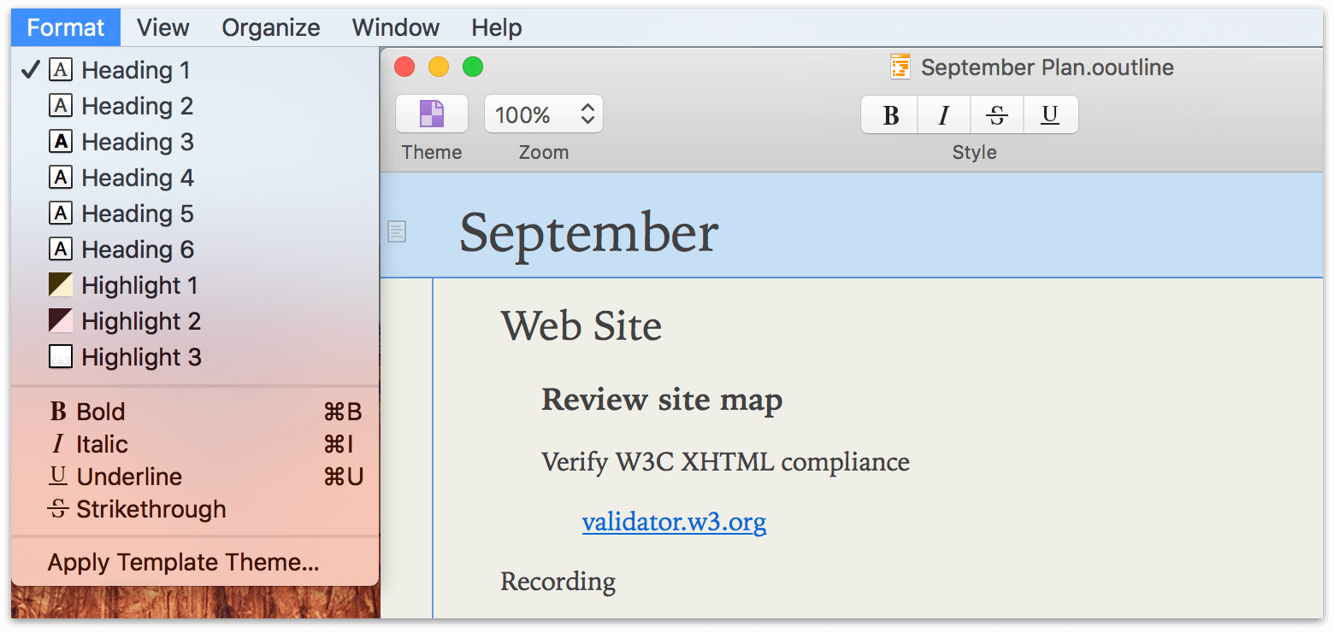Select the Verify W3C XHTML compliance row
Screen dimensions: 1334x632
pyautogui.click(x=725, y=462)
